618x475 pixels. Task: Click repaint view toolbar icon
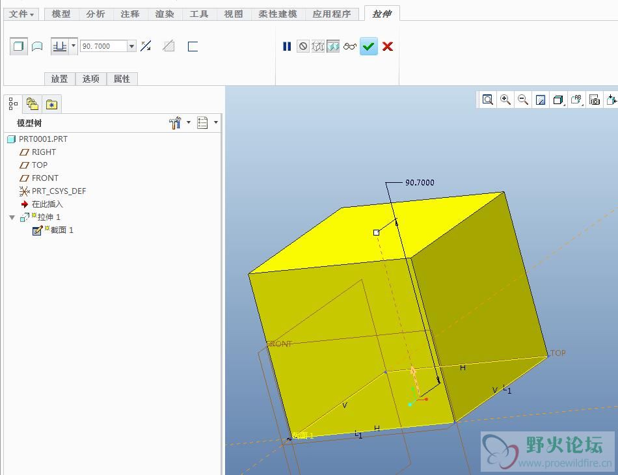541,100
